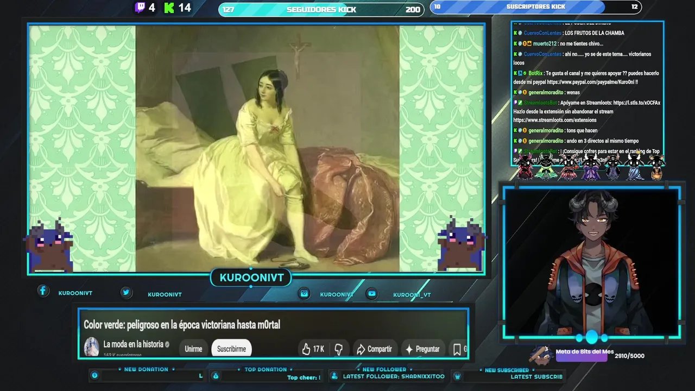Click the Twitch viewer count icon
This screenshot has height=391, width=695.
click(140, 8)
